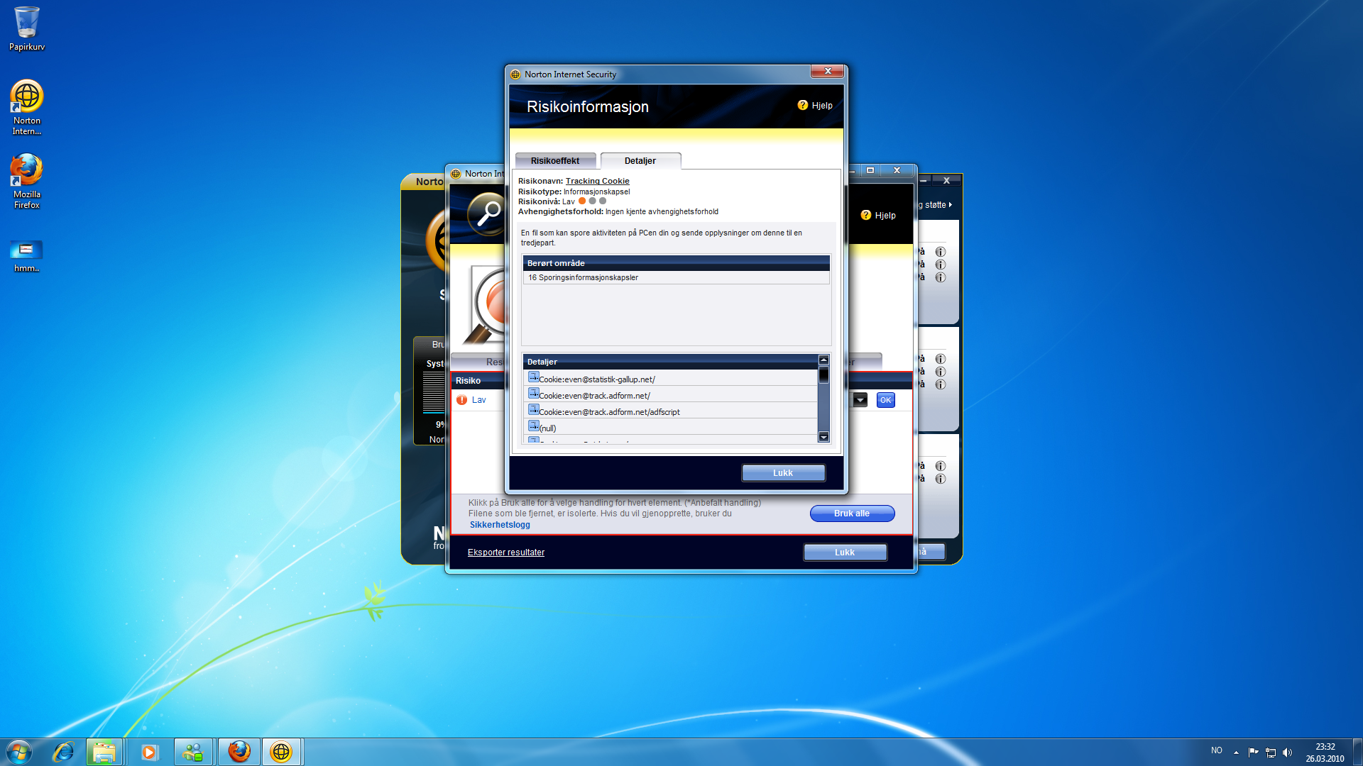Switch to the Risikoeffekt tab
The height and width of the screenshot is (766, 1363).
point(555,161)
